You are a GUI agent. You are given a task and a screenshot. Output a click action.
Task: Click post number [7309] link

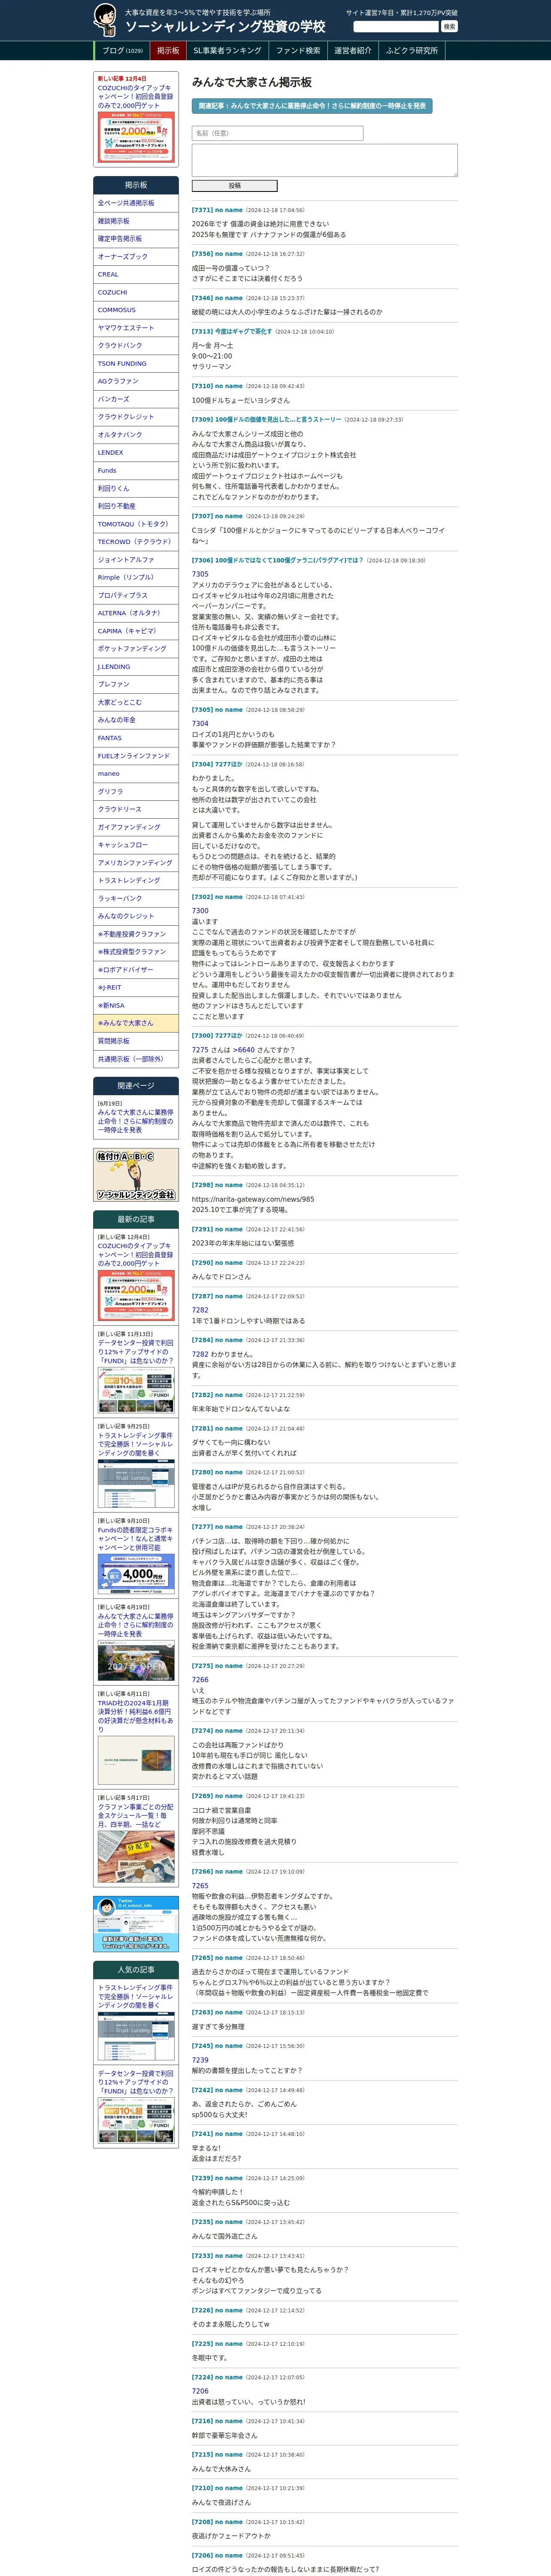tap(202, 420)
